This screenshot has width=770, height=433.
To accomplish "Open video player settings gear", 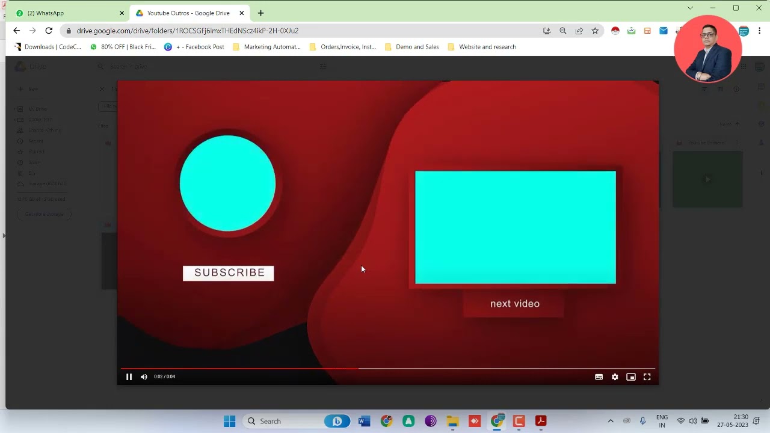I will (x=615, y=376).
